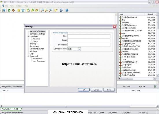This screenshot has height=114, width=159.
Task: Toggle the user list checkbox in status bar
Action: [x=155, y=86]
